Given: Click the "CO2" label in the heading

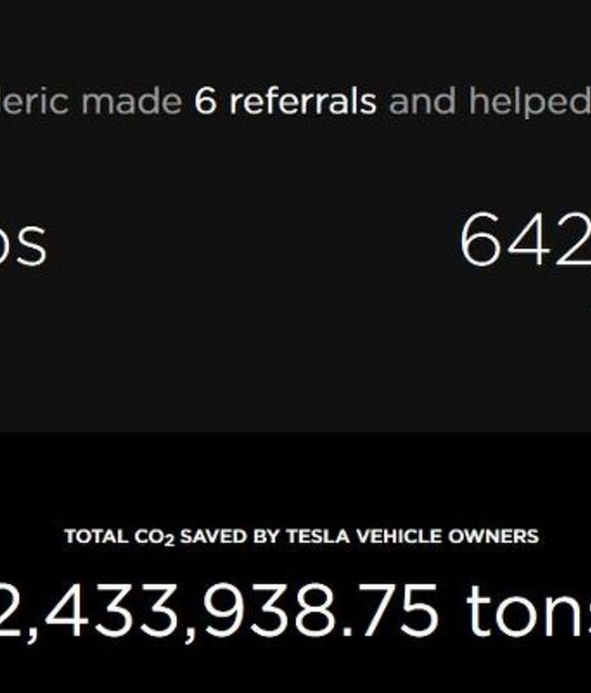Looking at the screenshot, I should [154, 538].
